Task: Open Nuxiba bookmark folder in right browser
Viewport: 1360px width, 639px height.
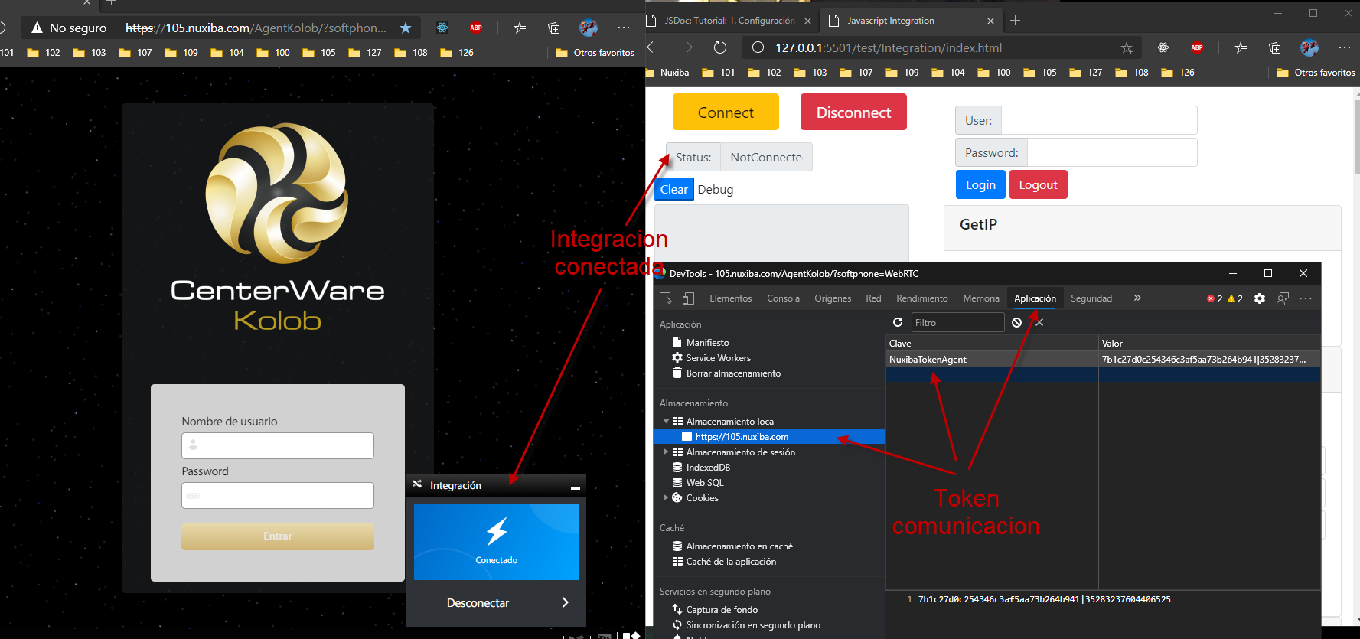Action: click(x=668, y=73)
